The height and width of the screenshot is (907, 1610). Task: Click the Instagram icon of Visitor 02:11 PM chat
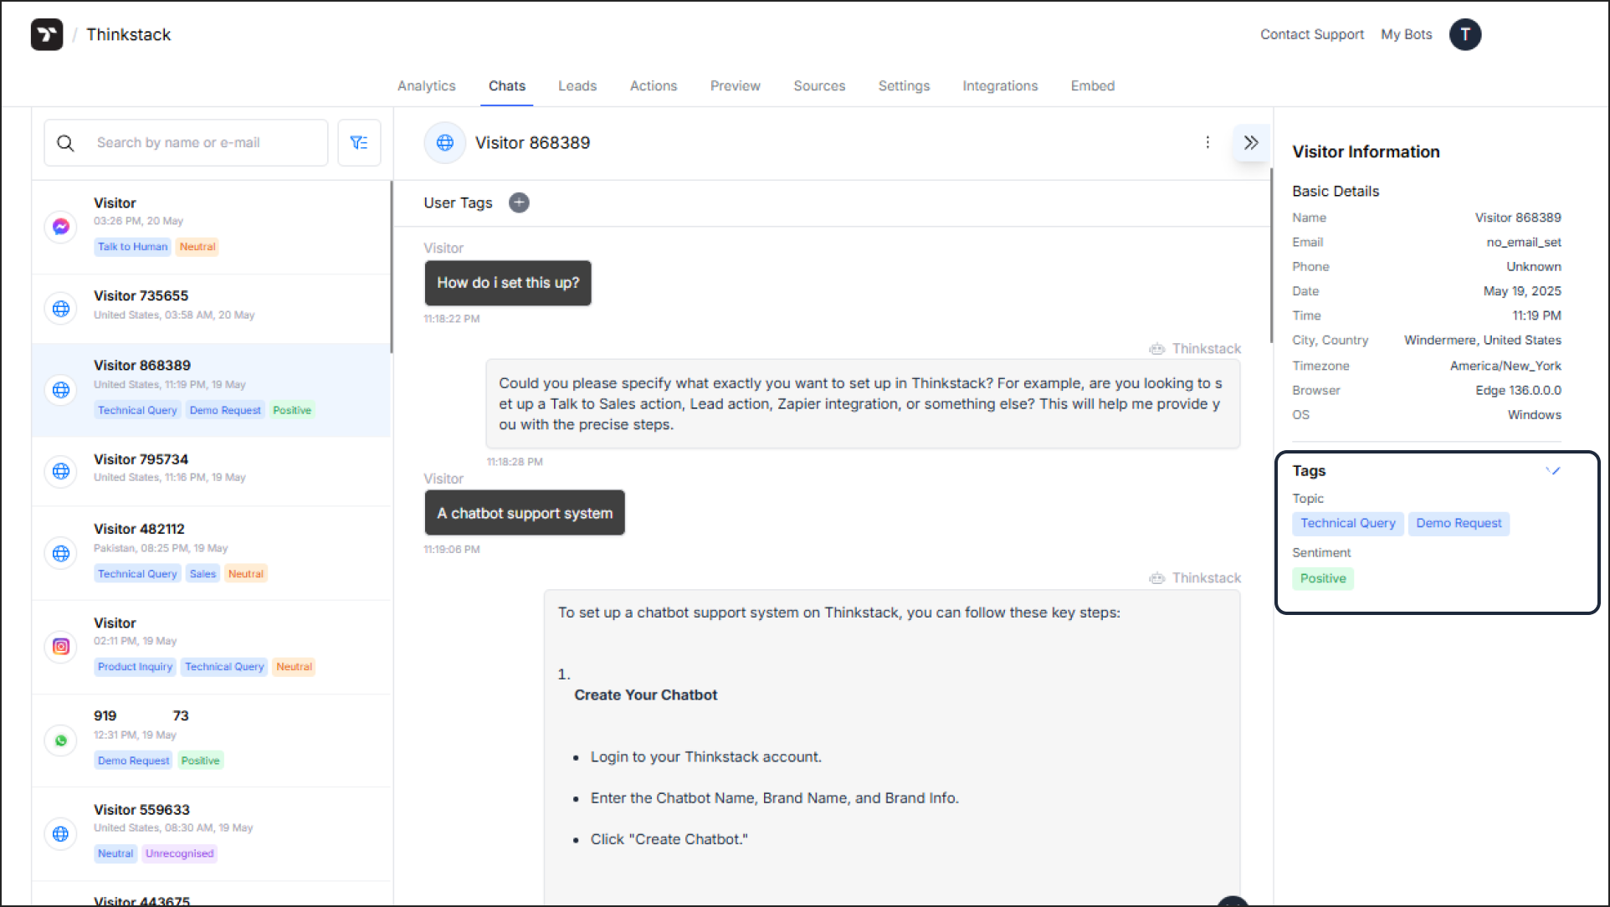[x=61, y=646]
